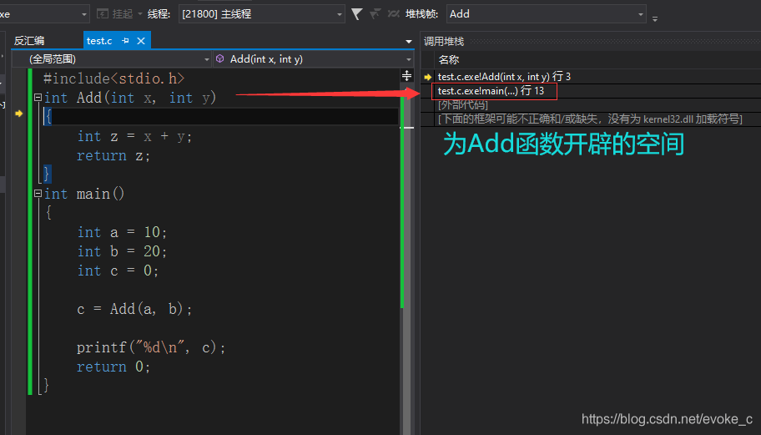Click the int Add(int x, int y) declaration line

130,98
